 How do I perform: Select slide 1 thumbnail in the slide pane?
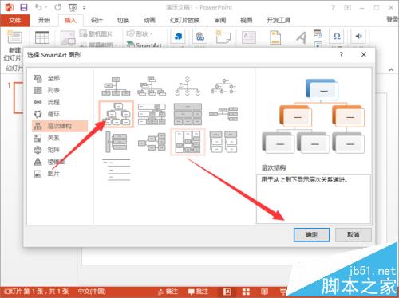(18, 98)
